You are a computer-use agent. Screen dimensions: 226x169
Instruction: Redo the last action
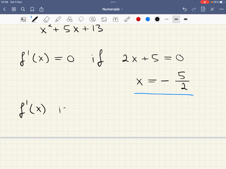click(194, 9)
